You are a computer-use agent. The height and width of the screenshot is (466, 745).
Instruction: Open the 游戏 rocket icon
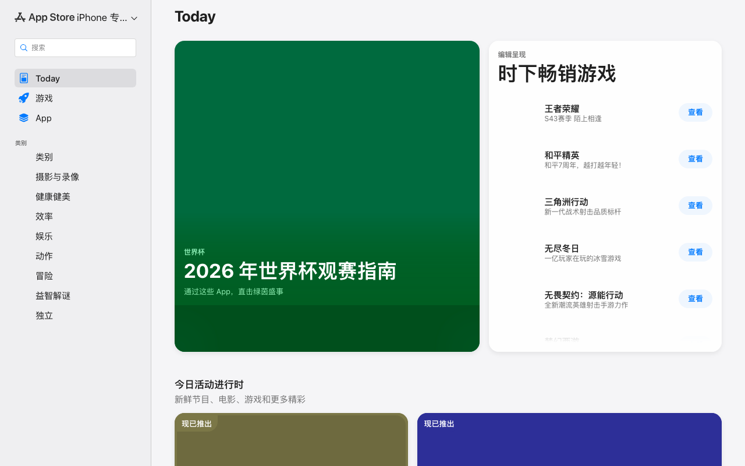[24, 98]
